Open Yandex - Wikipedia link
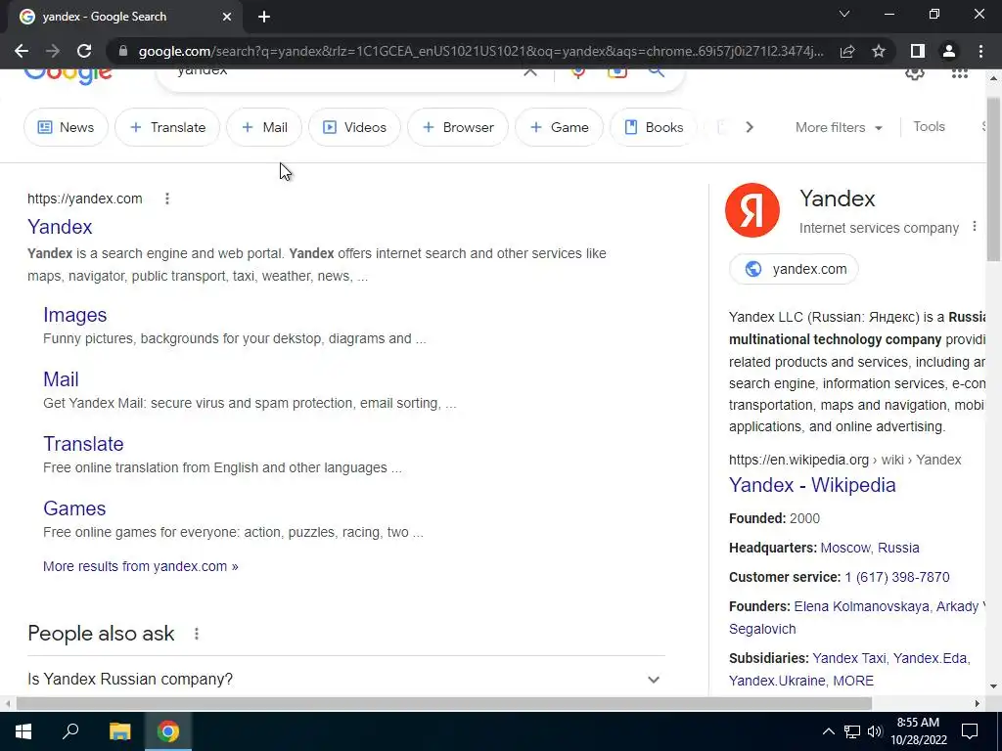1002x751 pixels. click(812, 485)
